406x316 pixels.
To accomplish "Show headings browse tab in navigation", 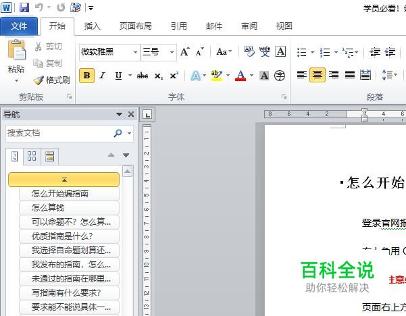I will click(x=14, y=156).
